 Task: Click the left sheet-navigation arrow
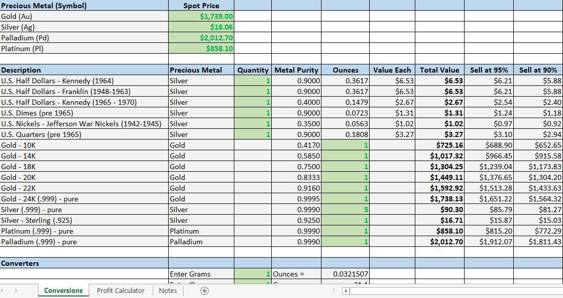[x=6, y=290]
